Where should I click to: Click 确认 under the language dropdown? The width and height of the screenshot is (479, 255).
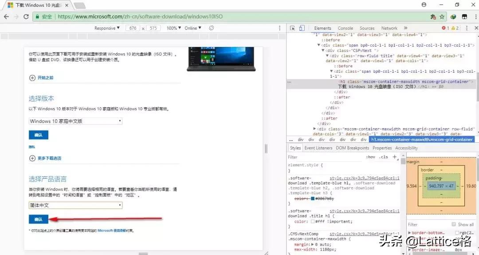click(x=39, y=219)
